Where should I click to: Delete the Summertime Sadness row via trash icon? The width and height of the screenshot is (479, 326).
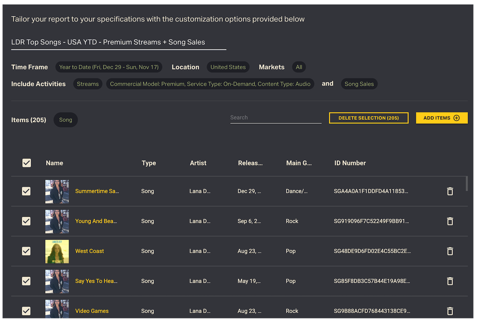pos(450,191)
